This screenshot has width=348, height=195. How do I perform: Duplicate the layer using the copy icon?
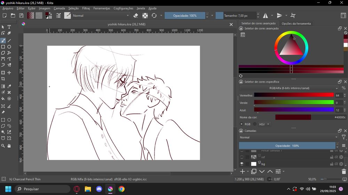254,171
